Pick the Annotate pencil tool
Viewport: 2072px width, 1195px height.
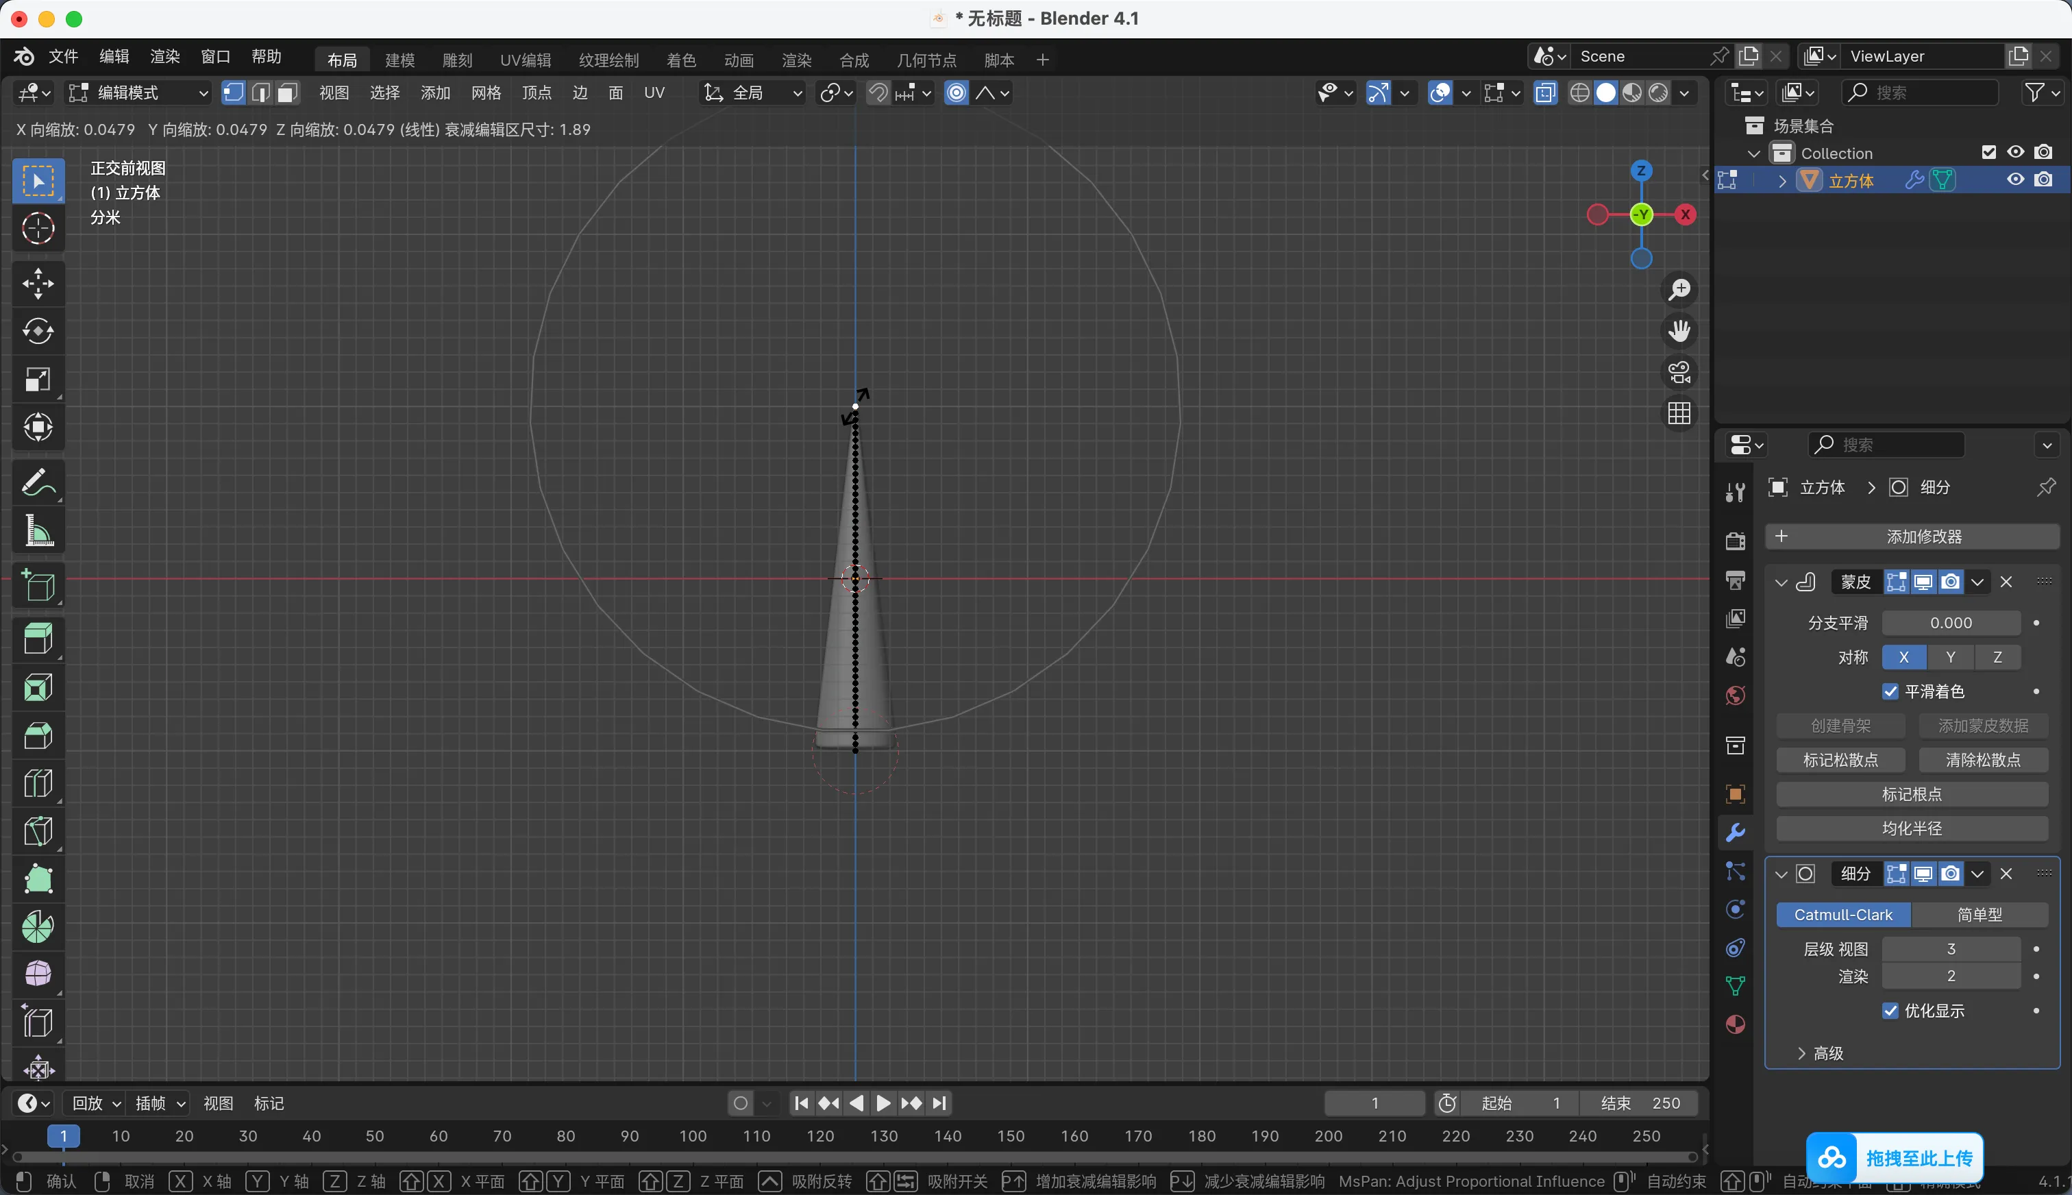point(38,482)
